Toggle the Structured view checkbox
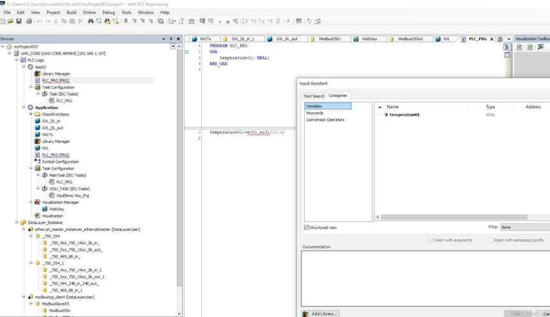 click(307, 227)
